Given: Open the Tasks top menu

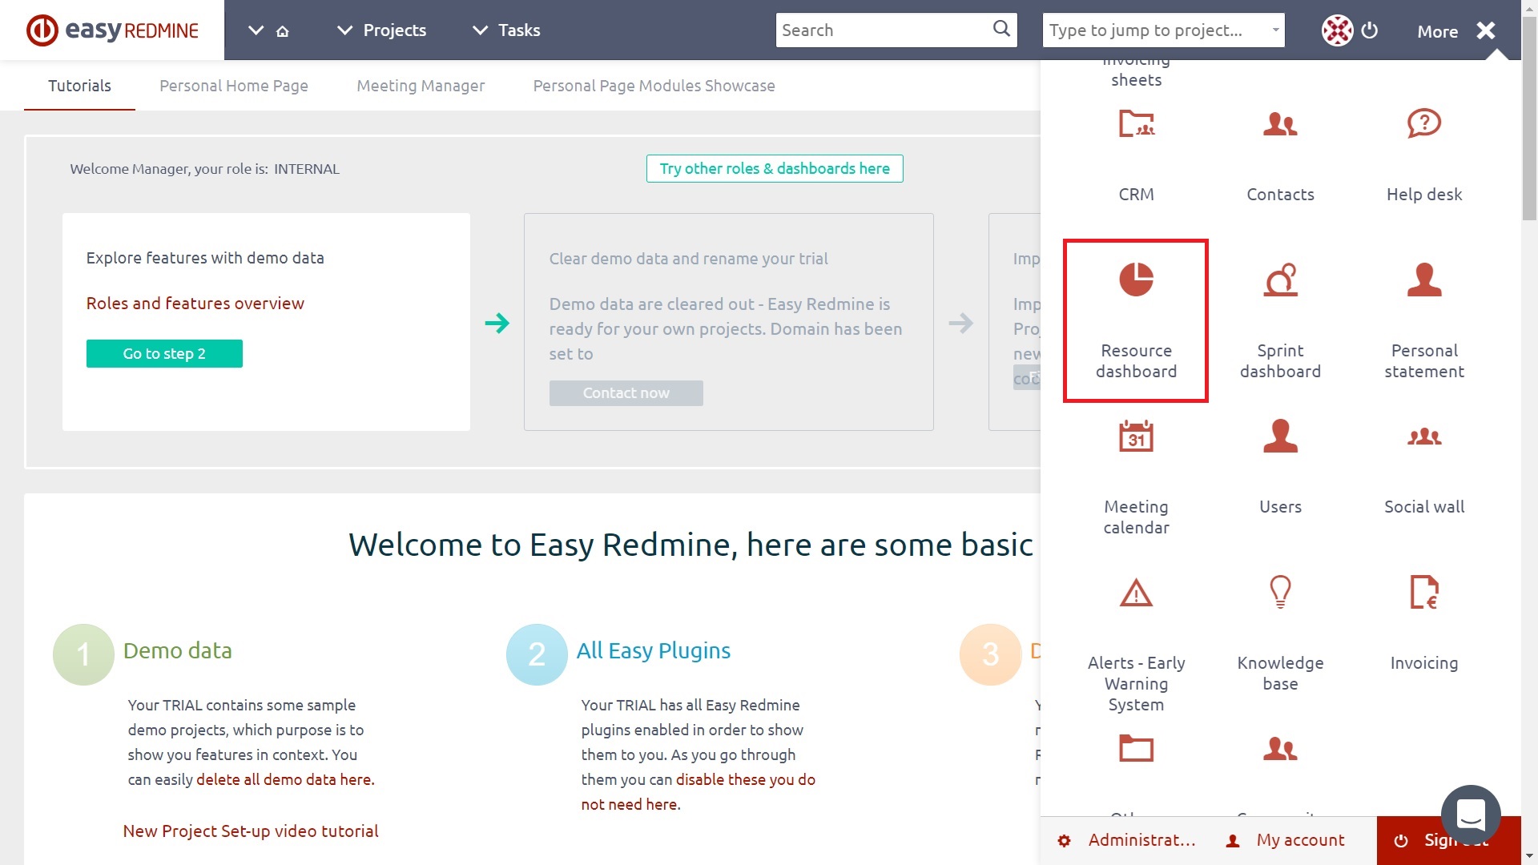Looking at the screenshot, I should click(x=519, y=30).
